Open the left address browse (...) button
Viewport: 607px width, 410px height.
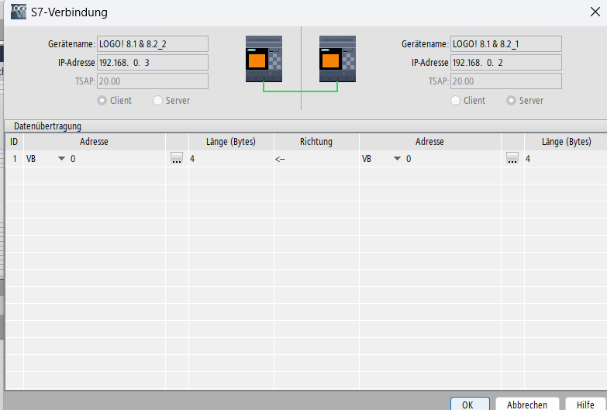177,158
